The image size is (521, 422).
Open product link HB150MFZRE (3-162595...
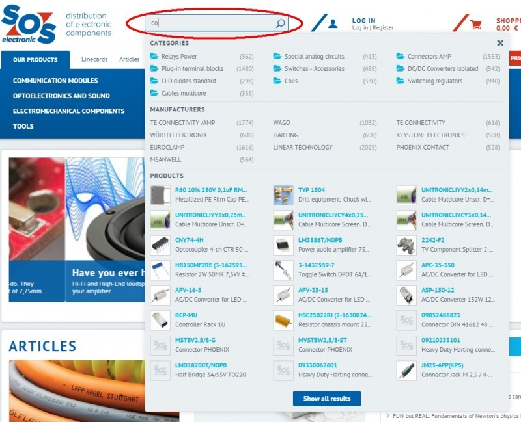click(211, 265)
